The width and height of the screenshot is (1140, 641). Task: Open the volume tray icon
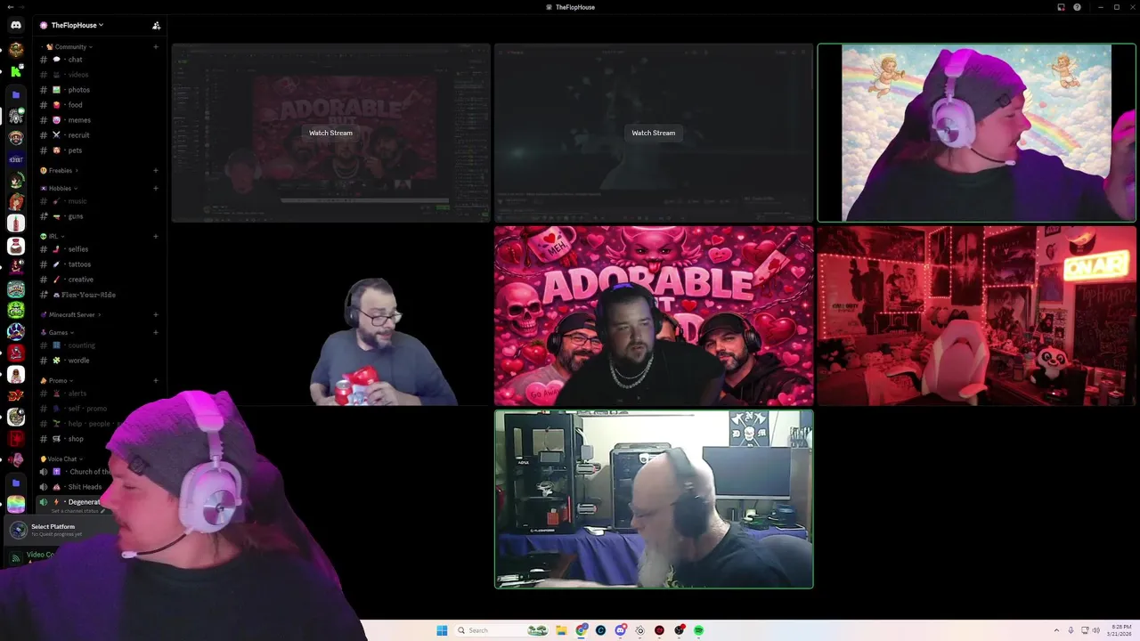coord(1096,630)
